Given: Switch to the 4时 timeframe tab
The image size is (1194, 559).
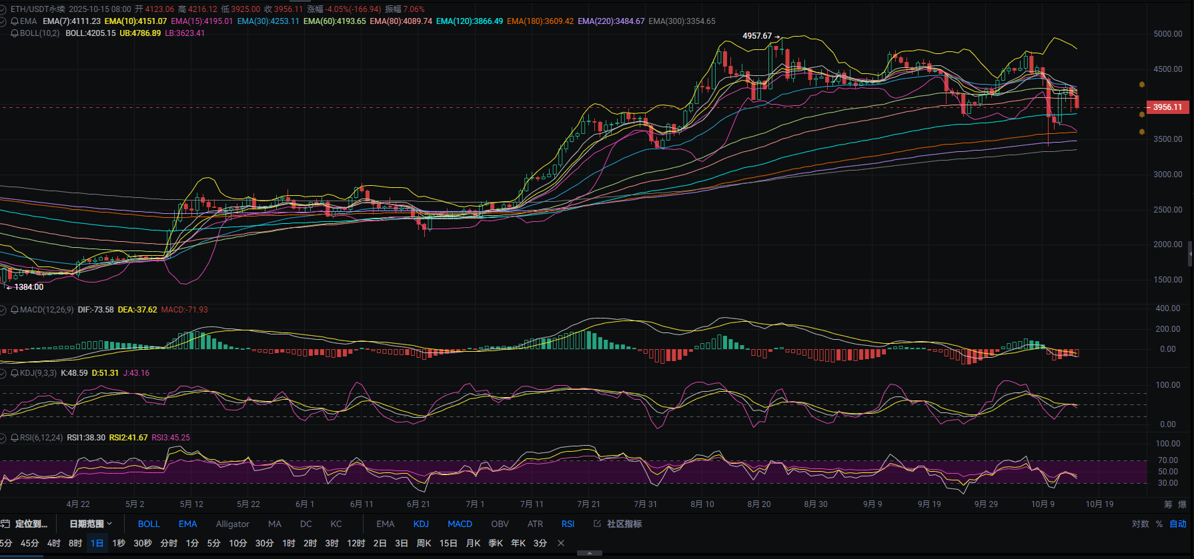Looking at the screenshot, I should pos(54,543).
